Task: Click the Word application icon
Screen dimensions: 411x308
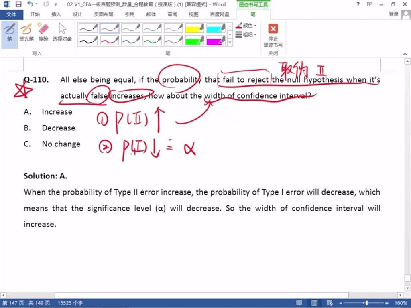Action: click(6, 4)
